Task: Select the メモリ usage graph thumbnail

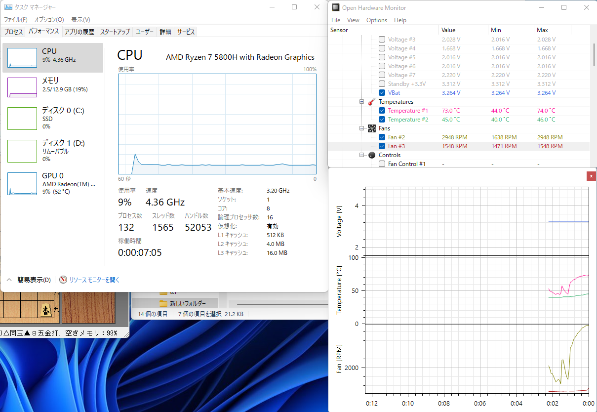Action: pyautogui.click(x=22, y=87)
